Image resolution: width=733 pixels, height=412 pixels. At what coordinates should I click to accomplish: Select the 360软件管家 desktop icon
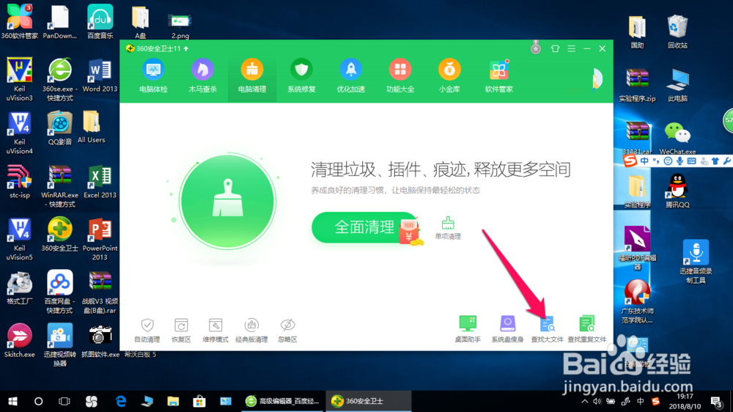(19, 21)
